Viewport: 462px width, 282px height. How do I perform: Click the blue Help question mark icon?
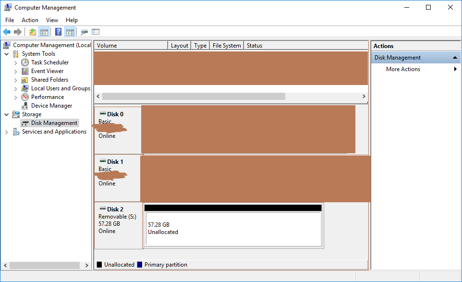tap(58, 32)
